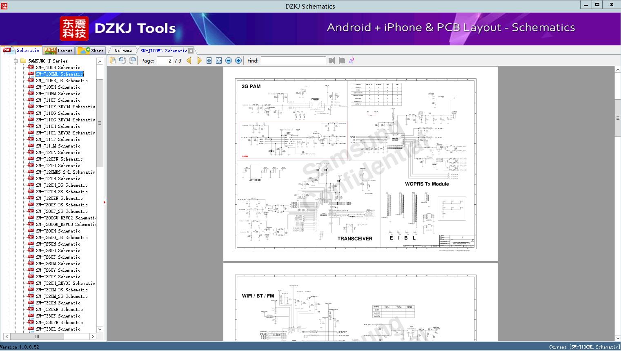This screenshot has width=621, height=351.
Task: Click the fit width icon
Action: (209, 60)
